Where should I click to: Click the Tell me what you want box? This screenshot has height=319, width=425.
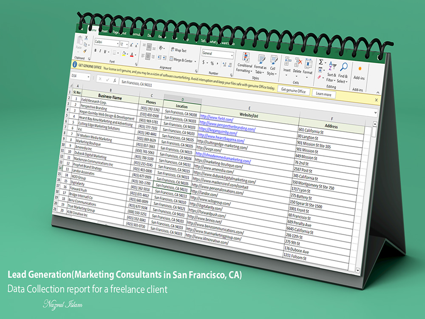(217, 42)
